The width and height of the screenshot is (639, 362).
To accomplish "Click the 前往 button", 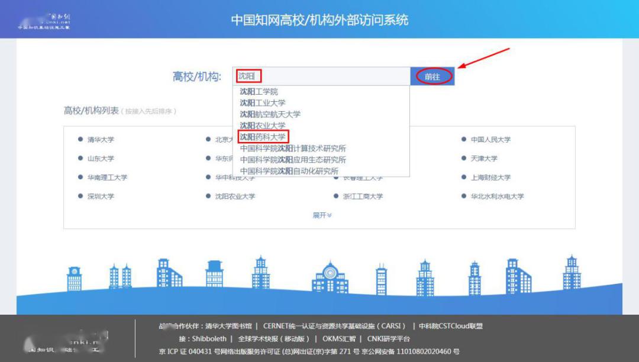I will point(432,76).
